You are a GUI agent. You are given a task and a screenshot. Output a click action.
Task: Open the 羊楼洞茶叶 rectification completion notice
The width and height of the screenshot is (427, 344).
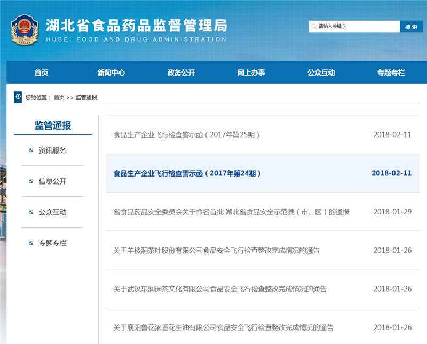[217, 250]
